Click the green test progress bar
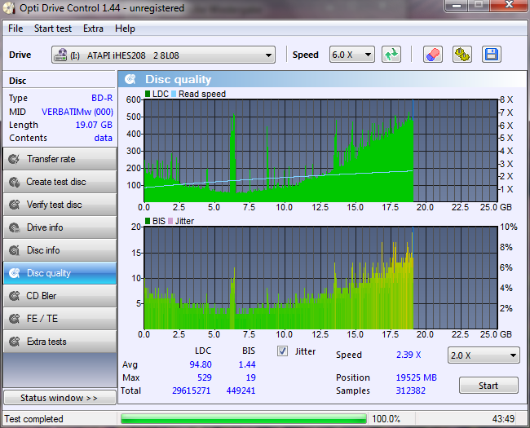The height and width of the screenshot is (428, 530). [x=244, y=419]
